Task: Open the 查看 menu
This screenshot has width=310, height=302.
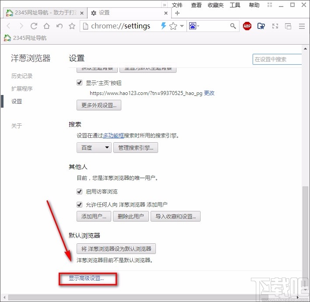Action: (x=196, y=5)
